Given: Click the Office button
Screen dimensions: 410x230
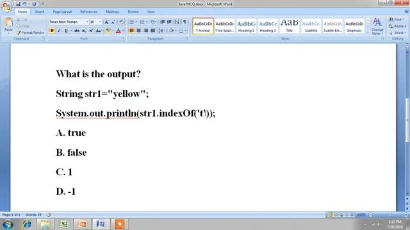Looking at the screenshot, I should click(6, 6).
